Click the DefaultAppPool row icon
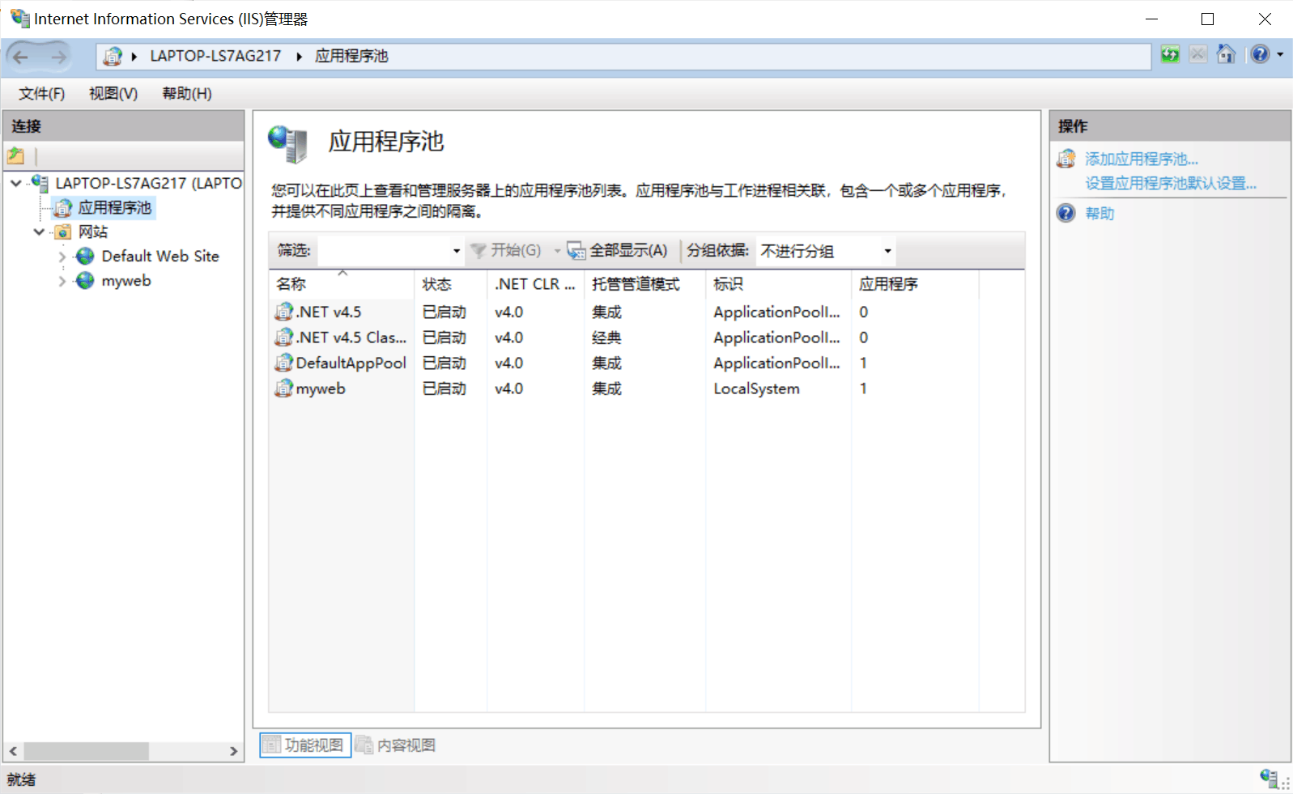Screen dimensions: 1293x794 pos(284,363)
